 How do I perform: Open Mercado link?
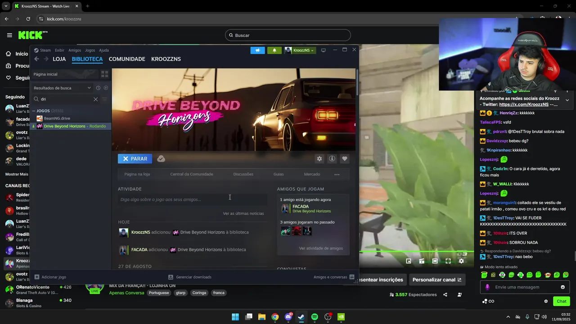(x=312, y=175)
